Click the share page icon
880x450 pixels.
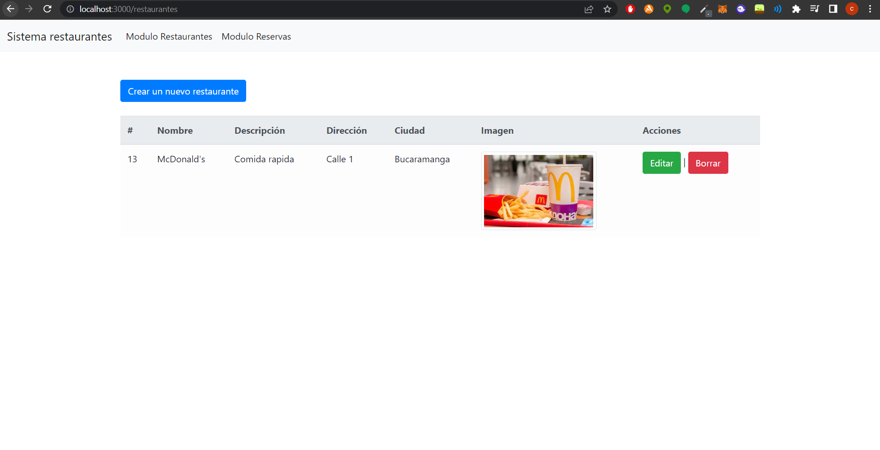click(589, 9)
